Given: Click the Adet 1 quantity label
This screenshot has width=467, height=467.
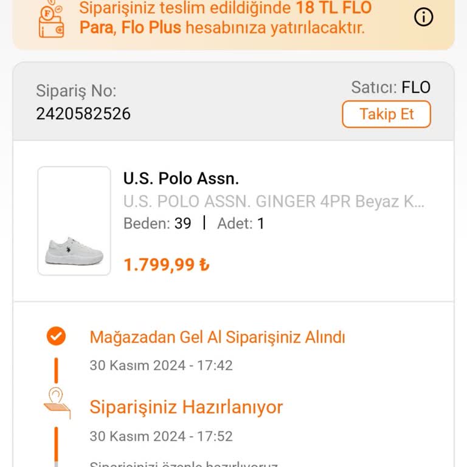Looking at the screenshot, I should click(x=241, y=223).
